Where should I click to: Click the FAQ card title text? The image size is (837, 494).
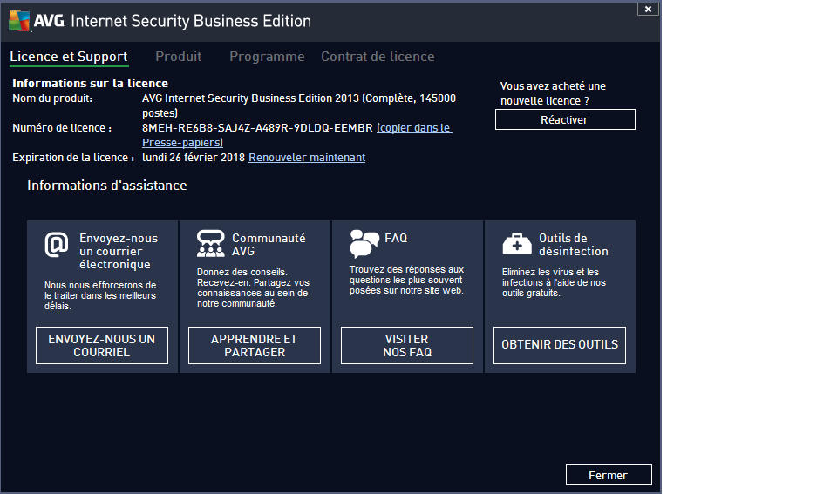click(396, 238)
